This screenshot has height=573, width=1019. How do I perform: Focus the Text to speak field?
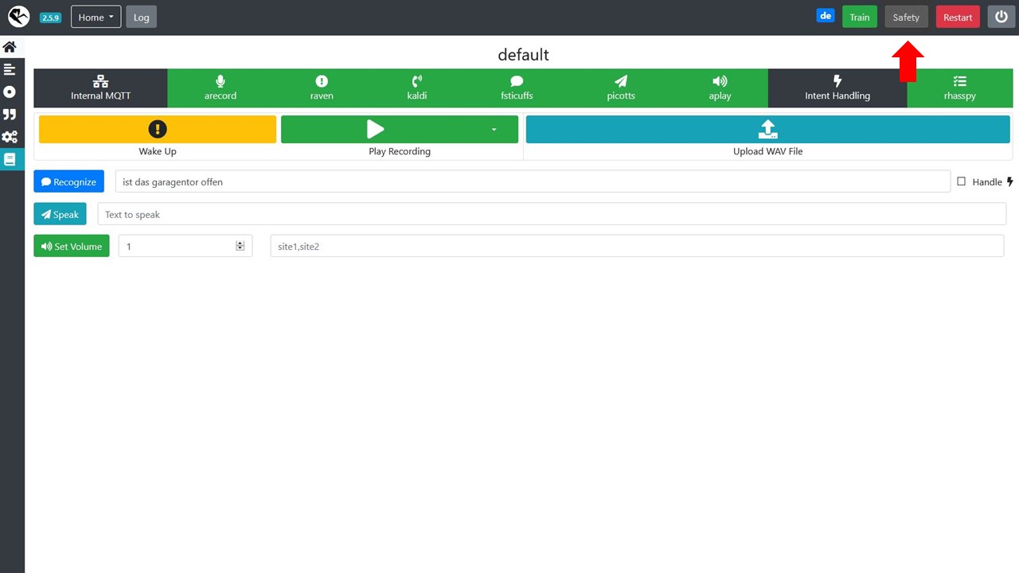[x=552, y=214]
